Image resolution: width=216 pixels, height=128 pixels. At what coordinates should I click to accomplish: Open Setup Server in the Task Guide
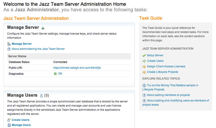(x=155, y=55)
